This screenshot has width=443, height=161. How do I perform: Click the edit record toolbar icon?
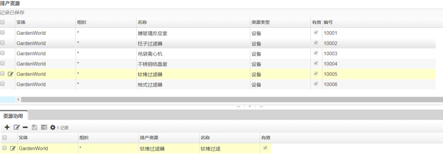click(17, 127)
